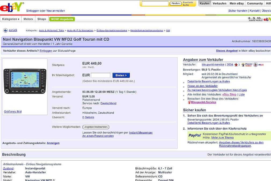The height and width of the screenshot is (181, 271).
Task: Open the Community menu tab
Action: [x=255, y=3]
